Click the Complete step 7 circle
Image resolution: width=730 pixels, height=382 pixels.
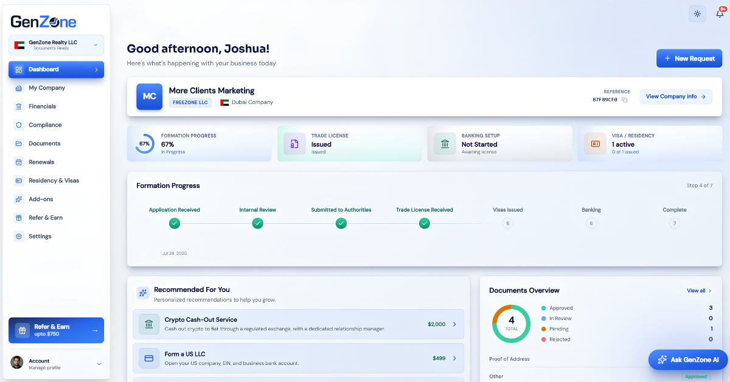point(674,223)
